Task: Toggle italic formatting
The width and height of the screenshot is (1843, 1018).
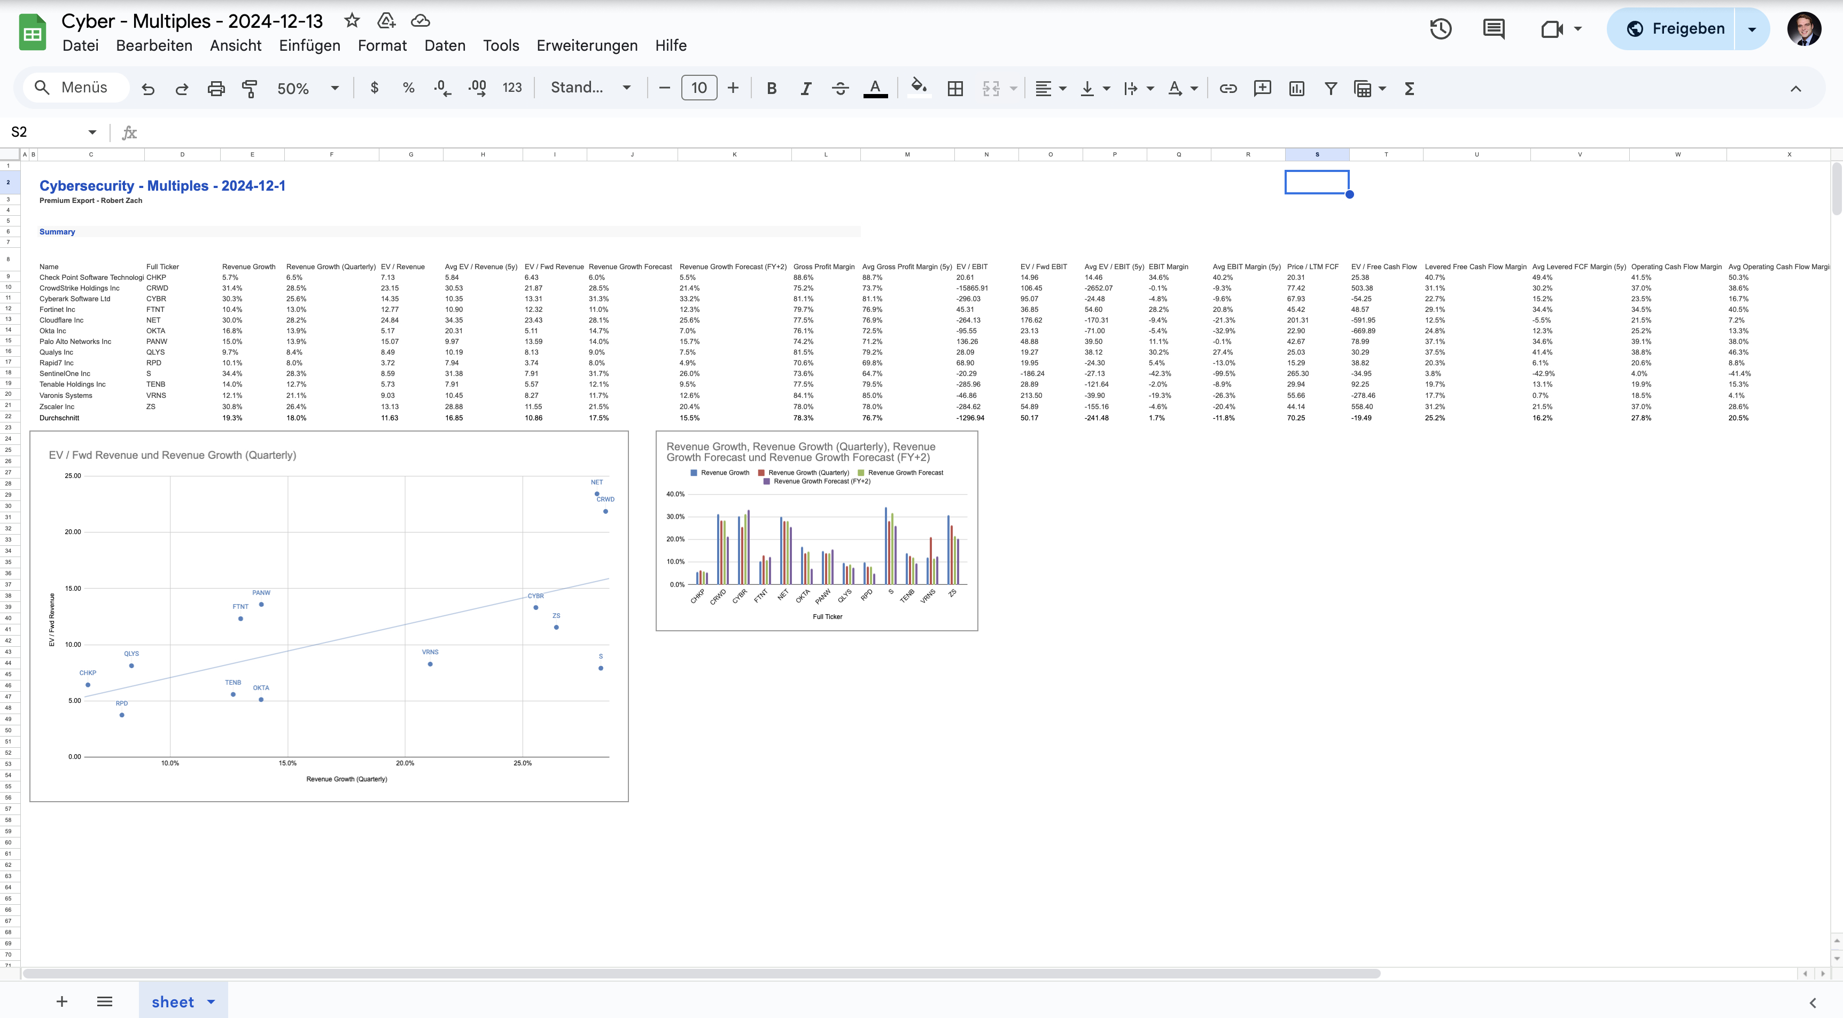Action: pos(806,89)
